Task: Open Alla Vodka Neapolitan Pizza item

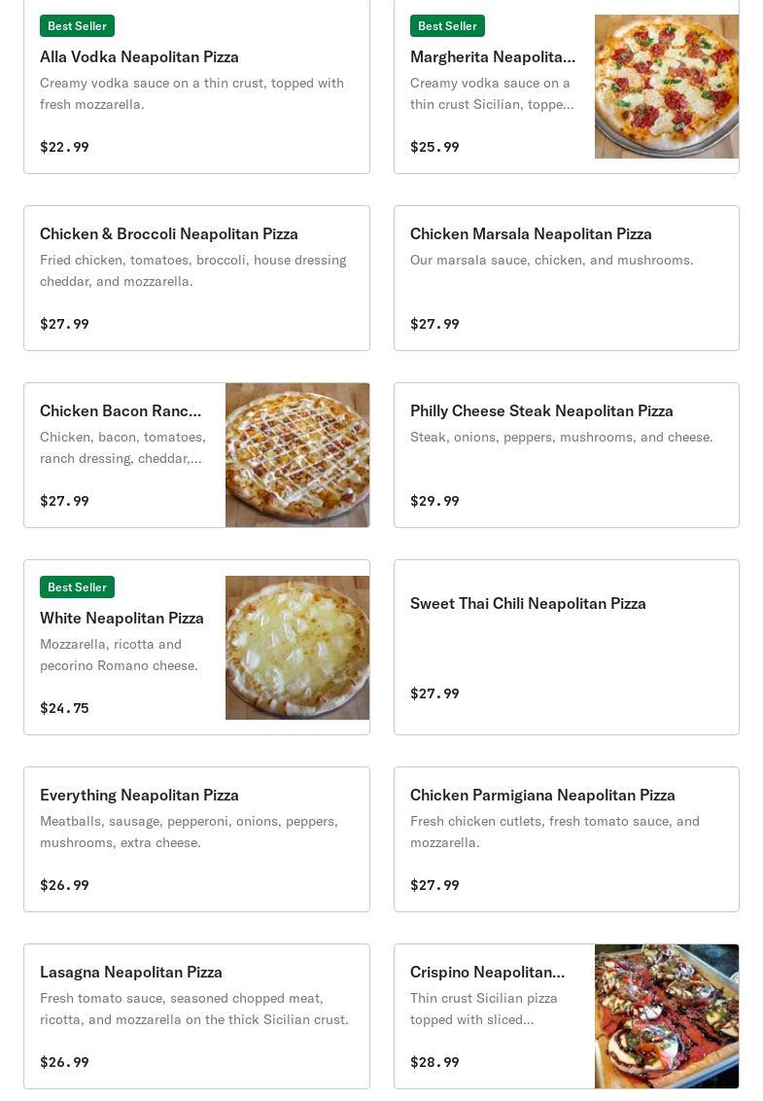Action: (196, 87)
